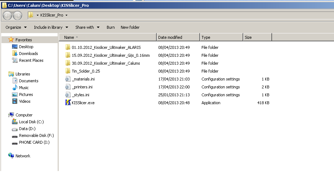
Task: Select Removable Disk (F:) label
Action: click(36, 135)
